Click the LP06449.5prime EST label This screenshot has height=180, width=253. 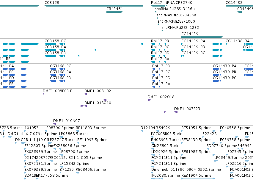tap(229, 158)
